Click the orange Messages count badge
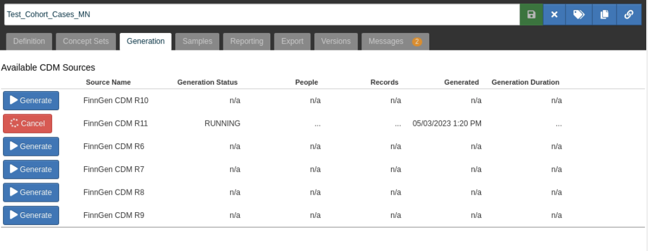Image resolution: width=648 pixels, height=251 pixels. pos(417,42)
